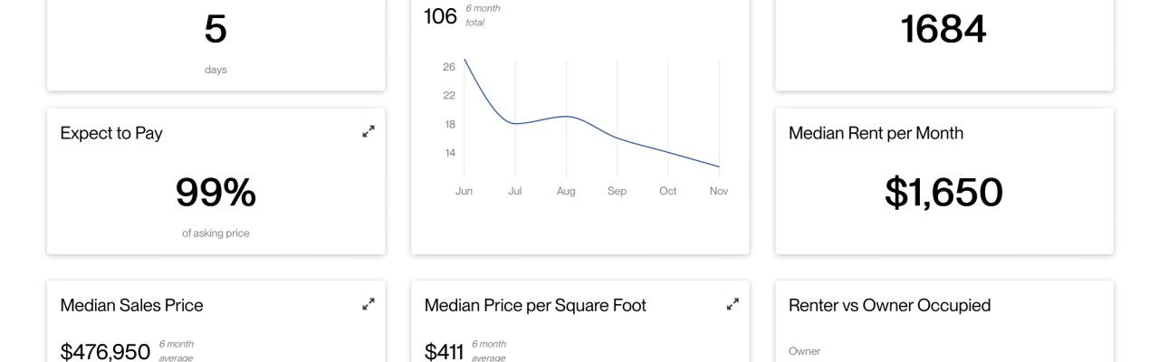
Task: Click the 26 value on chart y-axis
Action: (449, 67)
